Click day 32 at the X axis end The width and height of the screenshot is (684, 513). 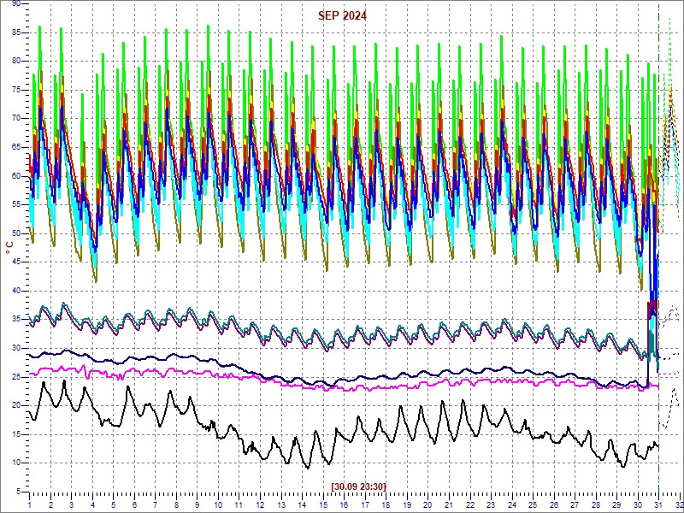point(678,505)
